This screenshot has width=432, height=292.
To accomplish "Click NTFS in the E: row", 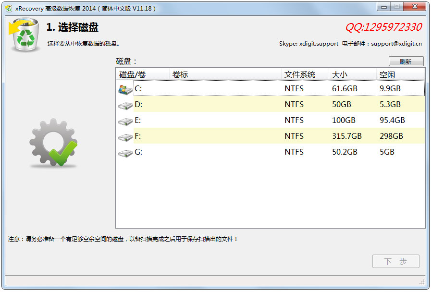I will tap(294, 120).
